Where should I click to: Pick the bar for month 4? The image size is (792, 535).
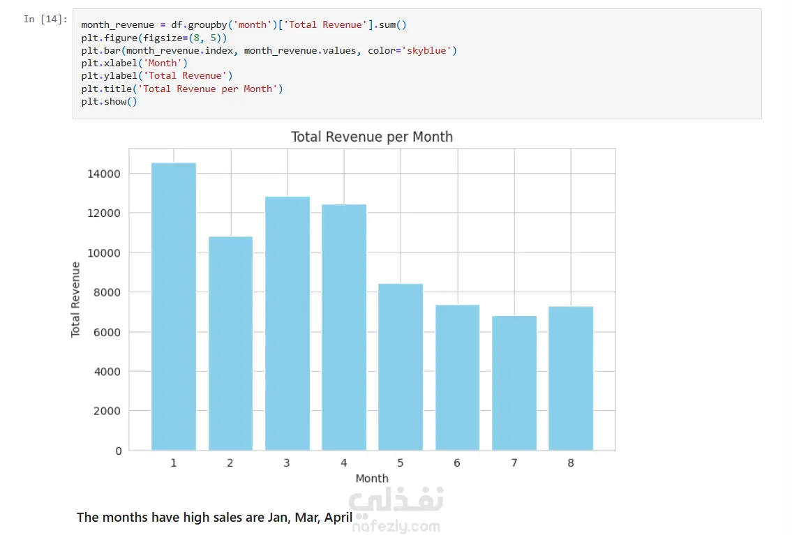[344, 327]
